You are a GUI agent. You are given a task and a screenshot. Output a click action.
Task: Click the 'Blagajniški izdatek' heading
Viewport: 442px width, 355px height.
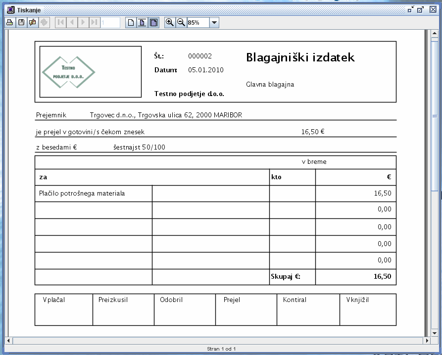[300, 57]
